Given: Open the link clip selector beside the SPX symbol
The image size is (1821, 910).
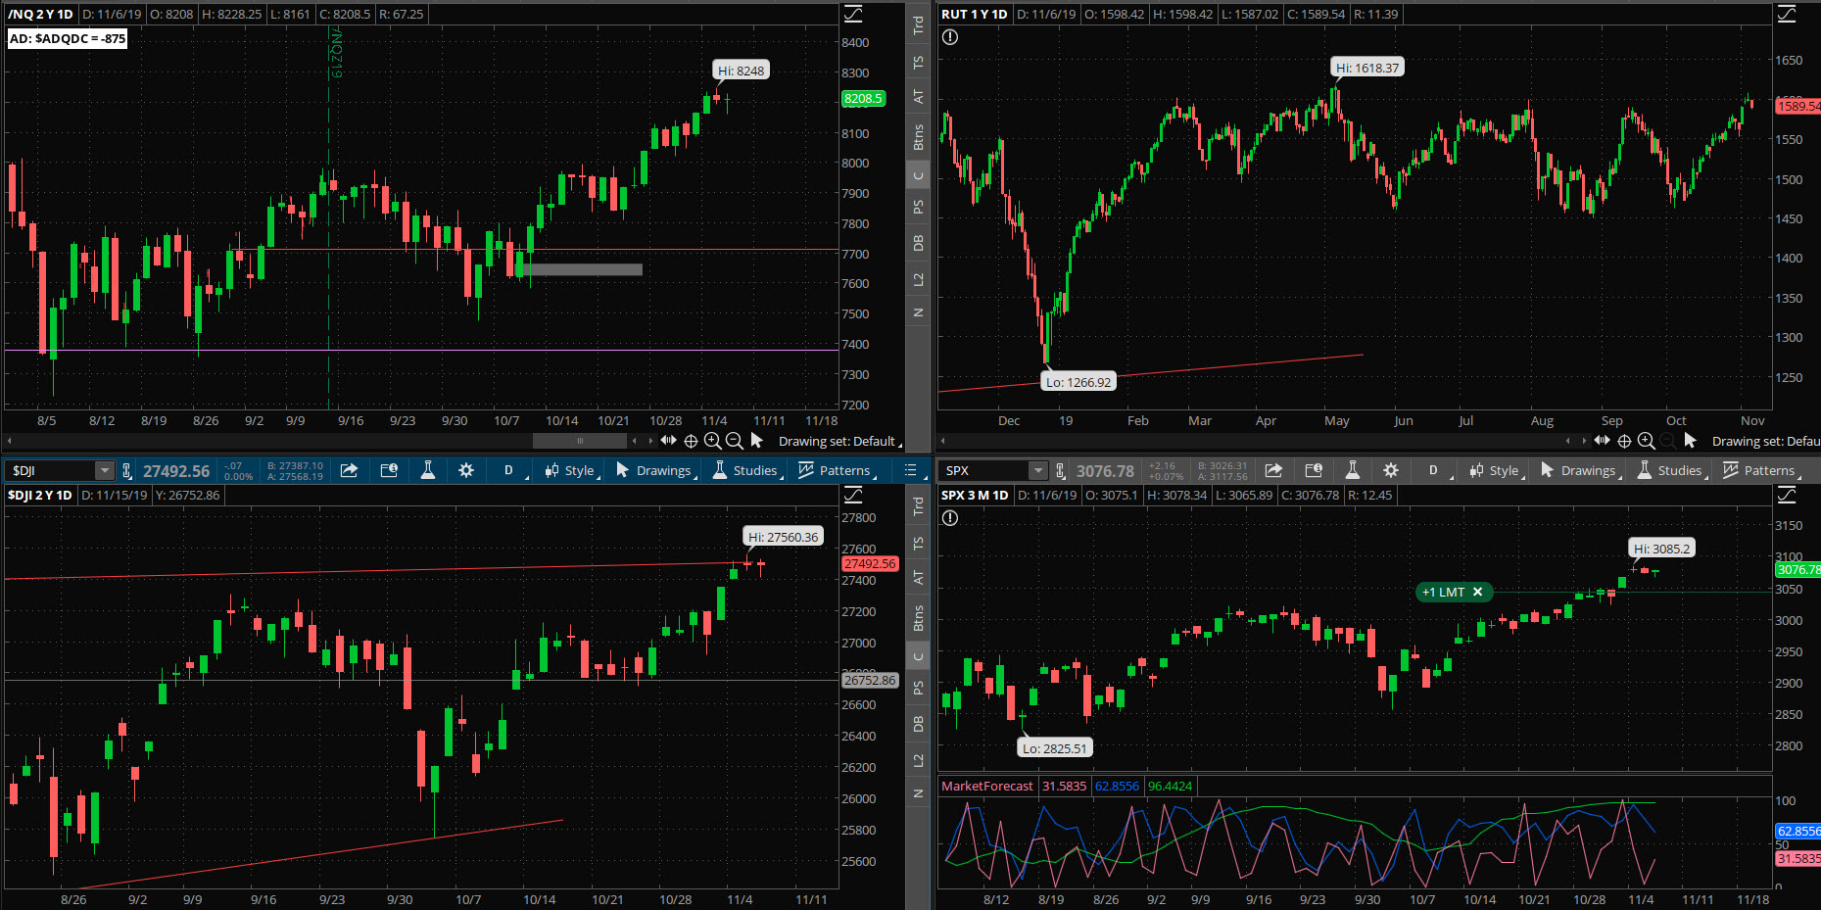Looking at the screenshot, I should (1060, 470).
